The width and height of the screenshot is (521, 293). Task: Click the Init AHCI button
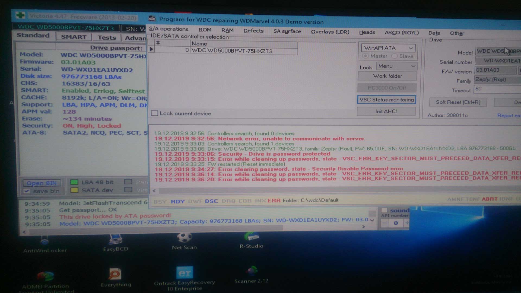386,111
